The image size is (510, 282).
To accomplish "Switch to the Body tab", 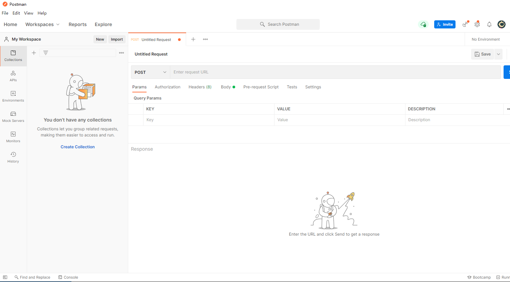I will [x=228, y=87].
